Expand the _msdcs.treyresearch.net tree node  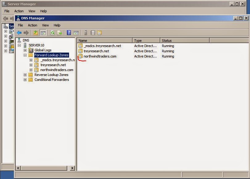(x=31, y=60)
